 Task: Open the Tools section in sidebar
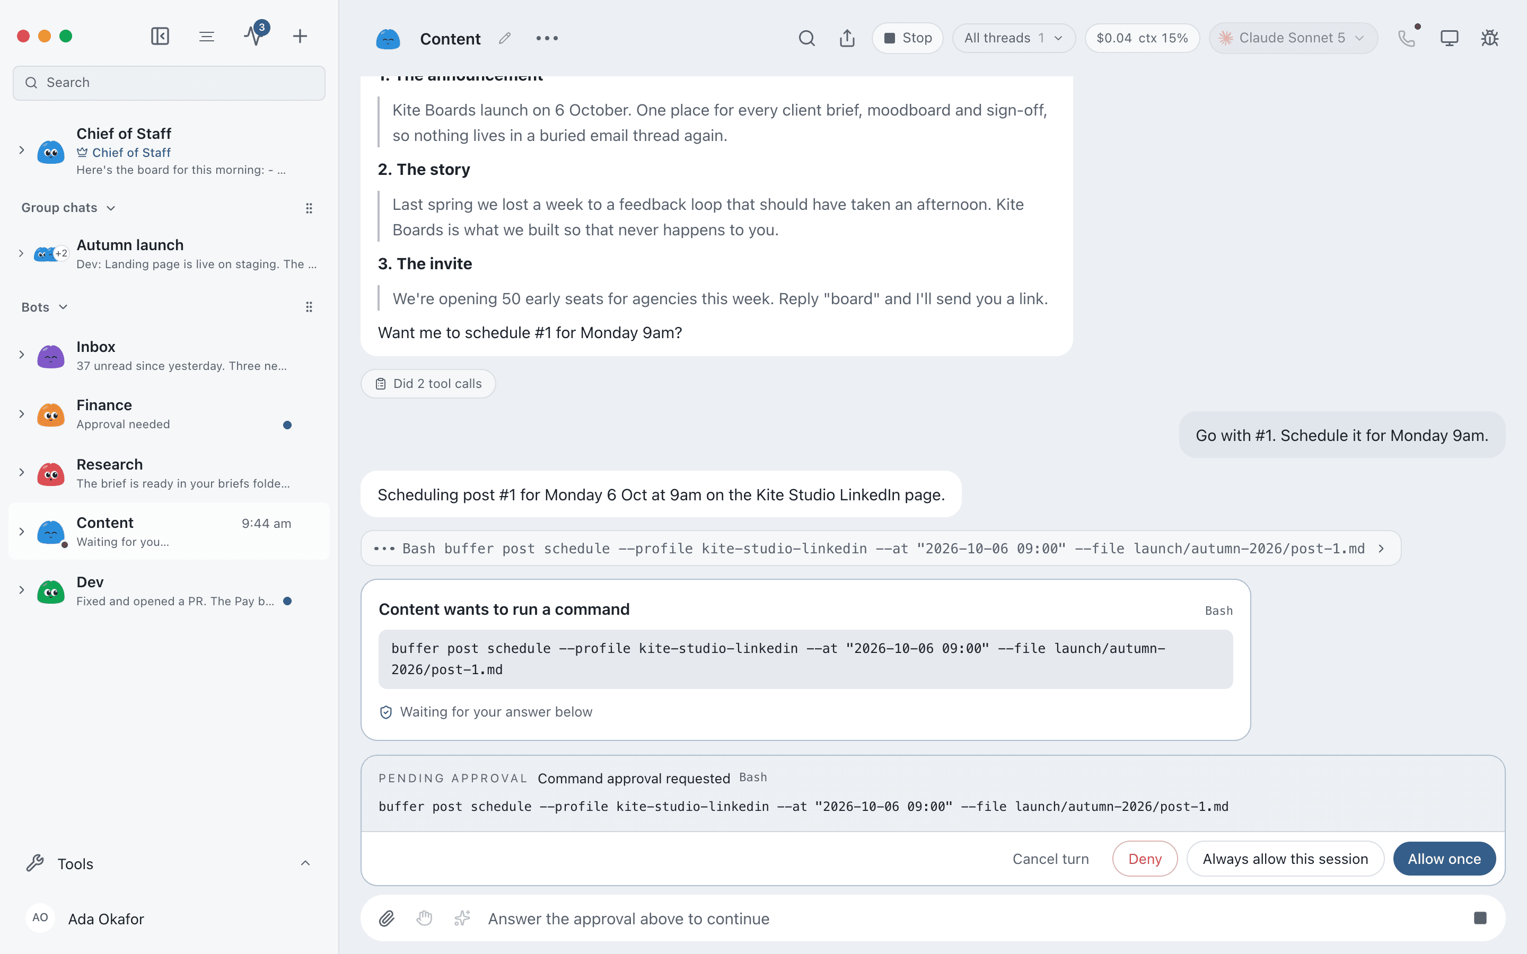[169, 863]
